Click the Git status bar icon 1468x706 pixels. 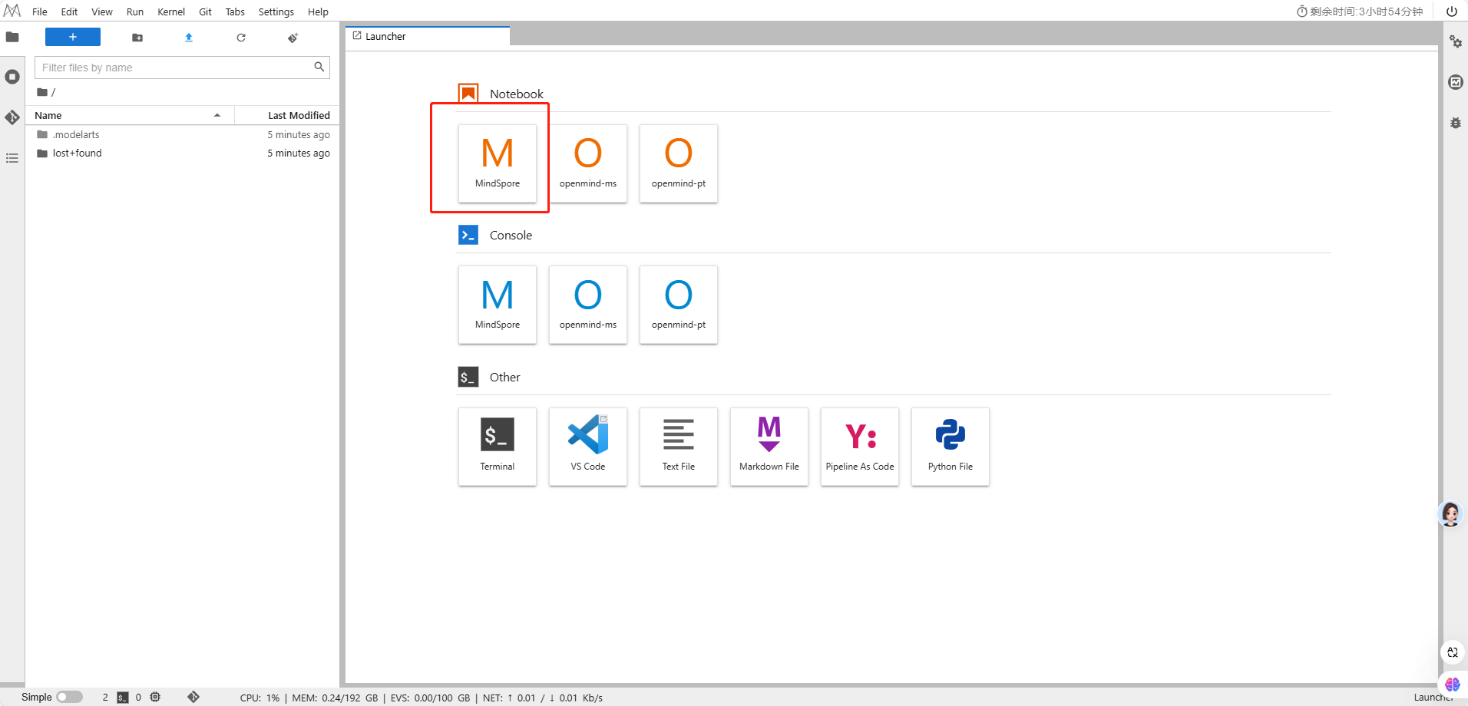(193, 697)
